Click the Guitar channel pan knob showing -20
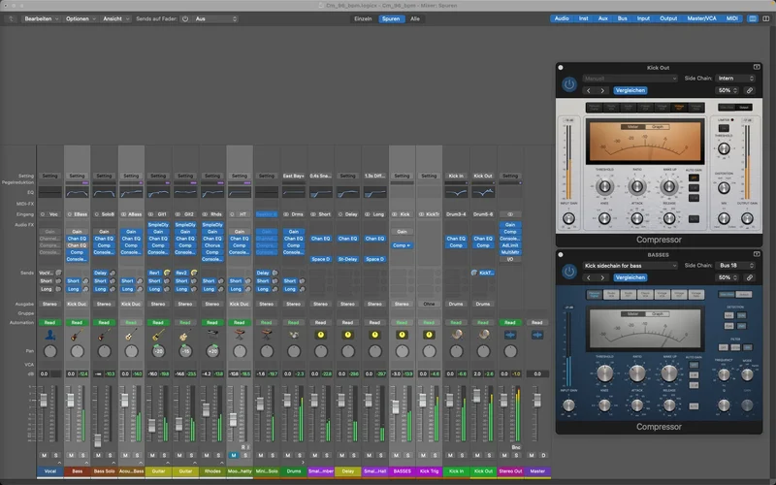Image resolution: width=776 pixels, height=485 pixels. click(x=158, y=351)
